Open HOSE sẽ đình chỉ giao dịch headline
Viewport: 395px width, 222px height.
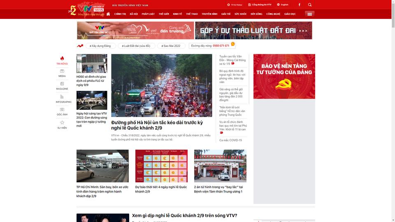[x=91, y=81]
